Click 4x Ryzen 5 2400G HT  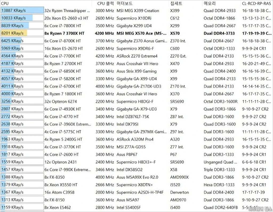point(63,139)
